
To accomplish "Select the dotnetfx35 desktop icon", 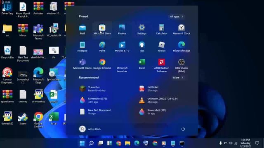I will click(7, 118).
